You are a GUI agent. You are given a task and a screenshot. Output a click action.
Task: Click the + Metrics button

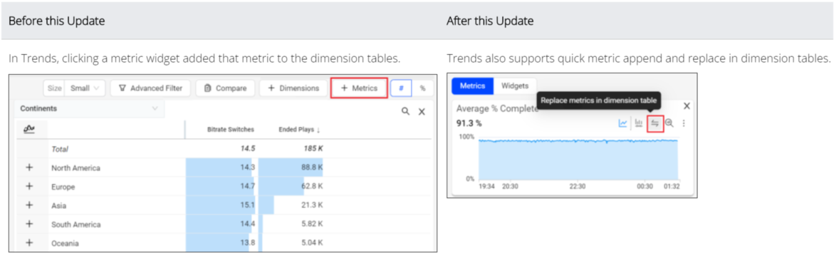coord(358,88)
